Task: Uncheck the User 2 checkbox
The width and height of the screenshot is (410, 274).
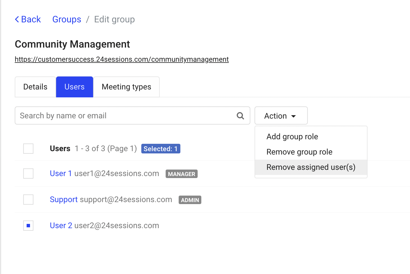Action: coord(28,226)
